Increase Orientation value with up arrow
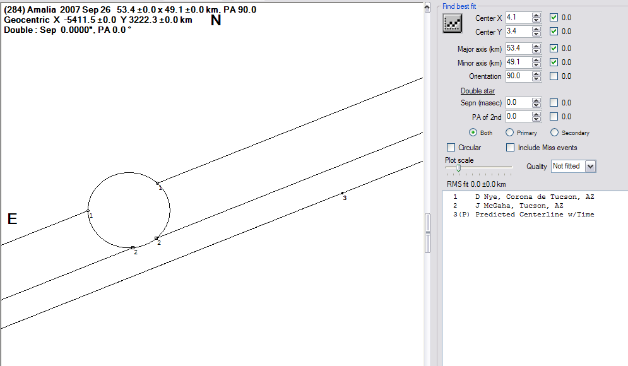The width and height of the screenshot is (628, 366). point(536,74)
